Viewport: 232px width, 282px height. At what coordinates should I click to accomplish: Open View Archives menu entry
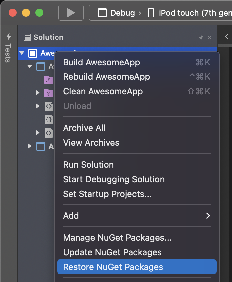[137, 143]
